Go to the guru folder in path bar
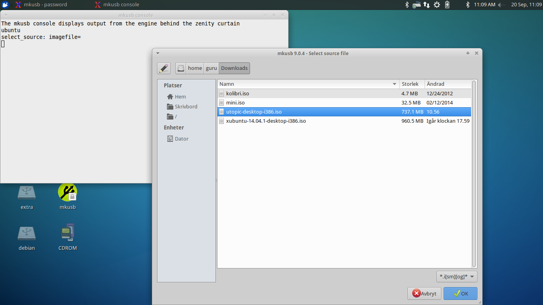The image size is (543, 305). (211, 68)
